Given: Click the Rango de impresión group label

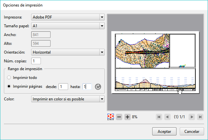Looking at the screenshot, I should (25, 69).
